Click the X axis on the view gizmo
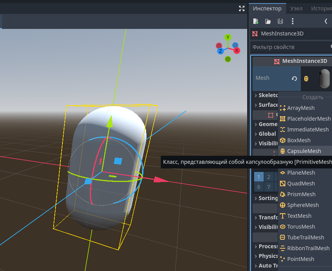This screenshot has width=332, height=271. (237, 50)
